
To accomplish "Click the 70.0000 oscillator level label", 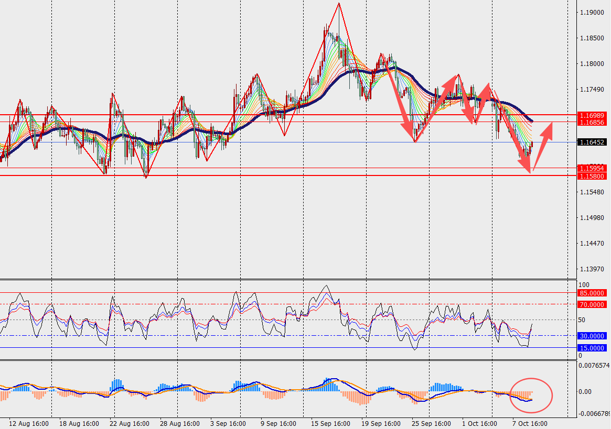I will (x=592, y=304).
